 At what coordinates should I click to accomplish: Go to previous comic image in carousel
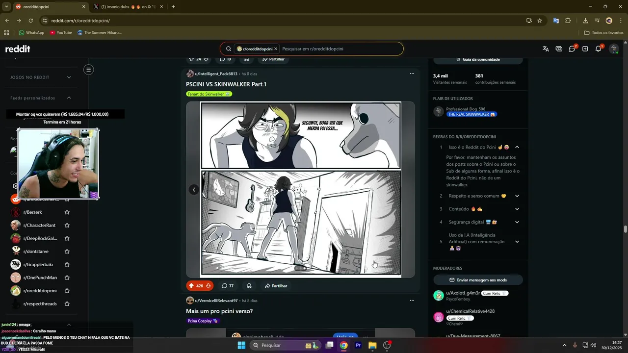click(194, 190)
